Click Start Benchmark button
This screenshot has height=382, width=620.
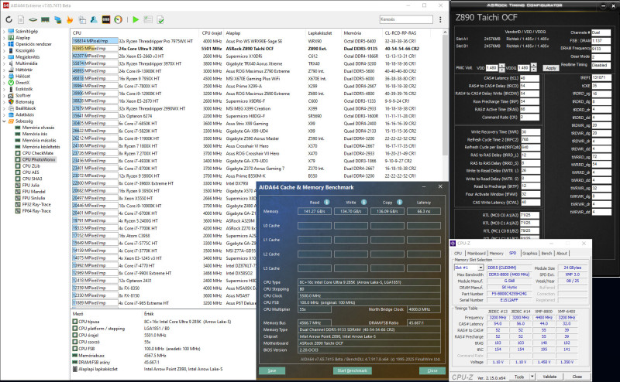(x=353, y=370)
